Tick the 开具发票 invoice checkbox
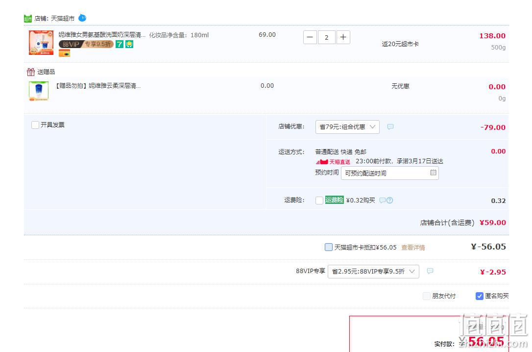Image resolution: width=532 pixels, height=352 pixels. tap(35, 125)
